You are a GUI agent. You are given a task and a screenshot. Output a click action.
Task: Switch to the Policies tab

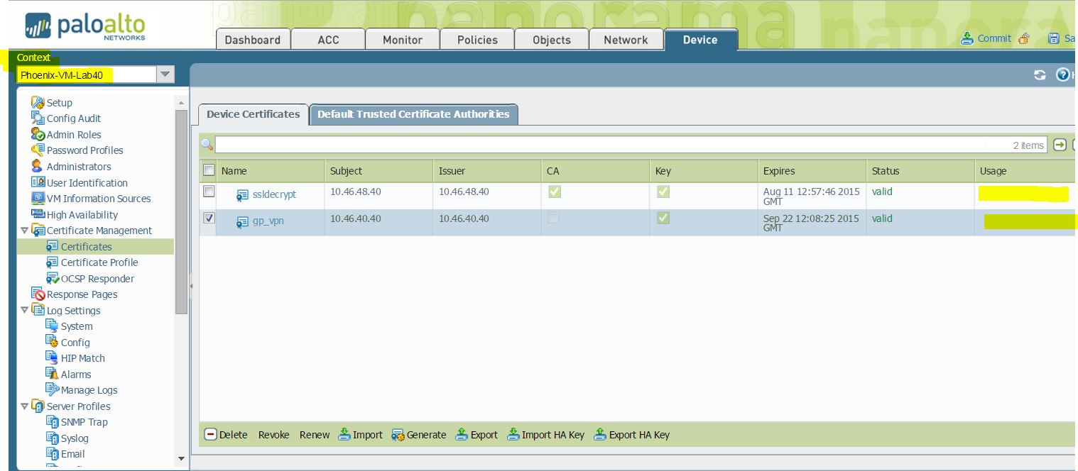[x=477, y=40]
